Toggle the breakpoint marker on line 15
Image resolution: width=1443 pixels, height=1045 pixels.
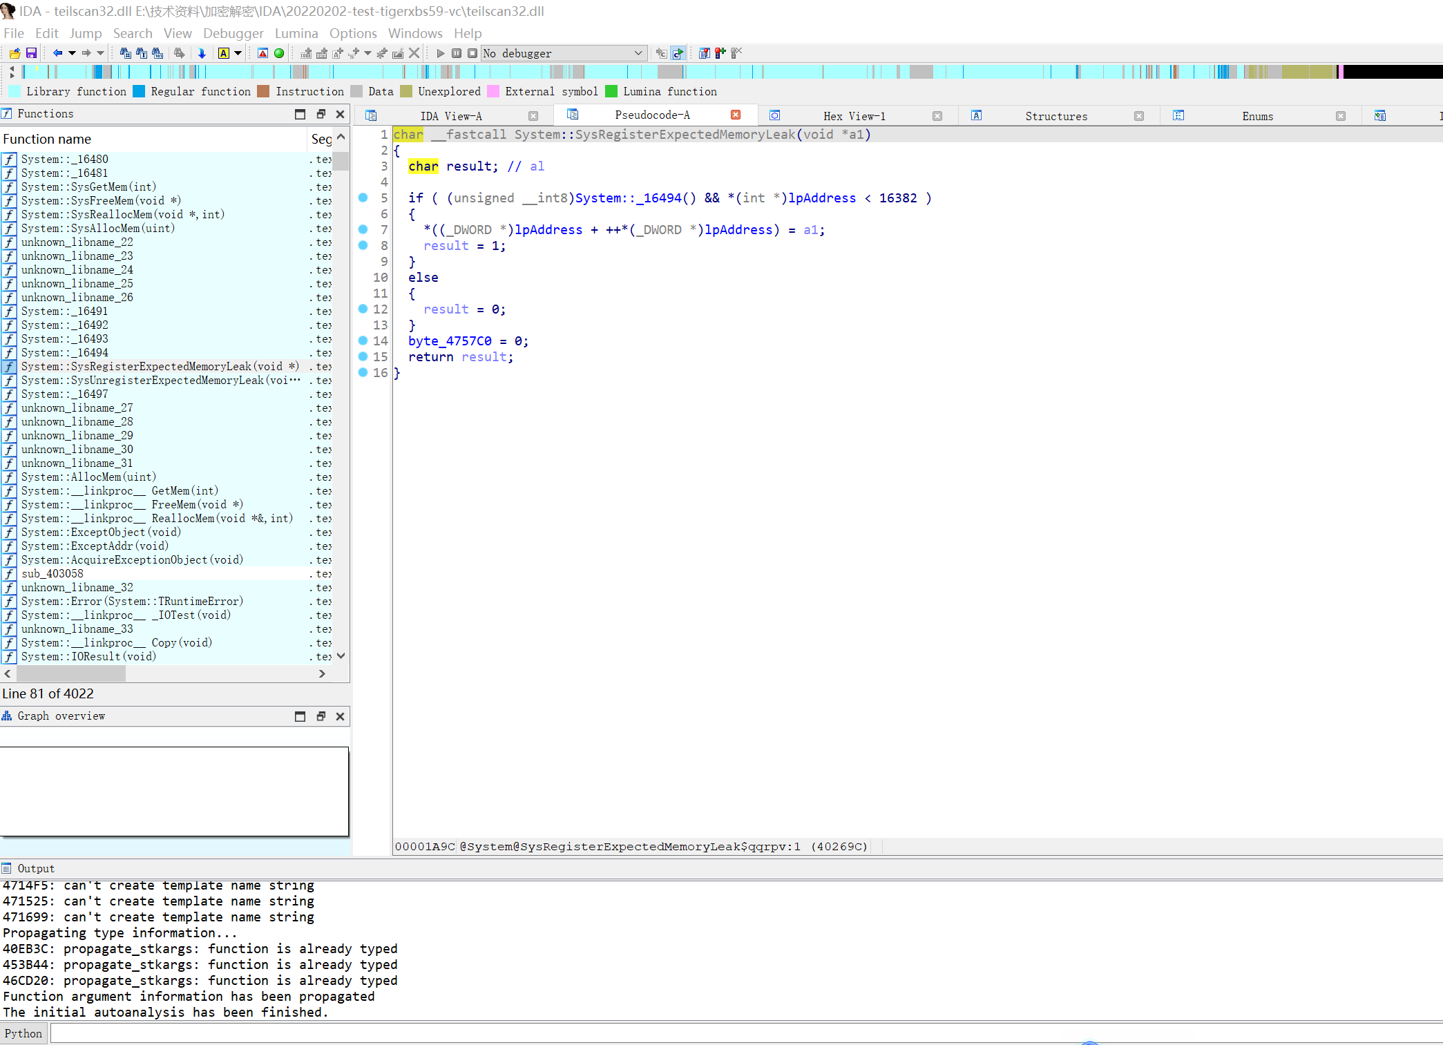coord(364,357)
